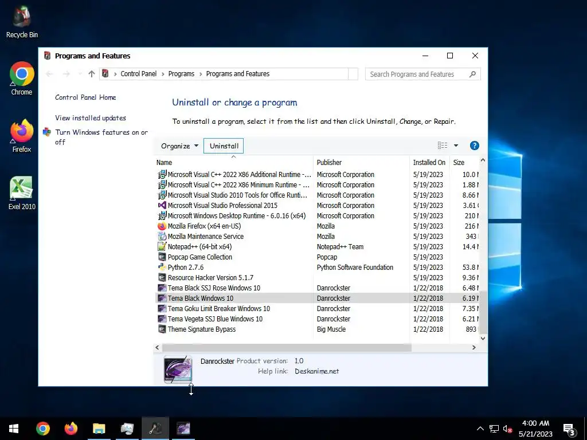Open Control Panel Home link
Screen dimensions: 587x440
click(85, 97)
